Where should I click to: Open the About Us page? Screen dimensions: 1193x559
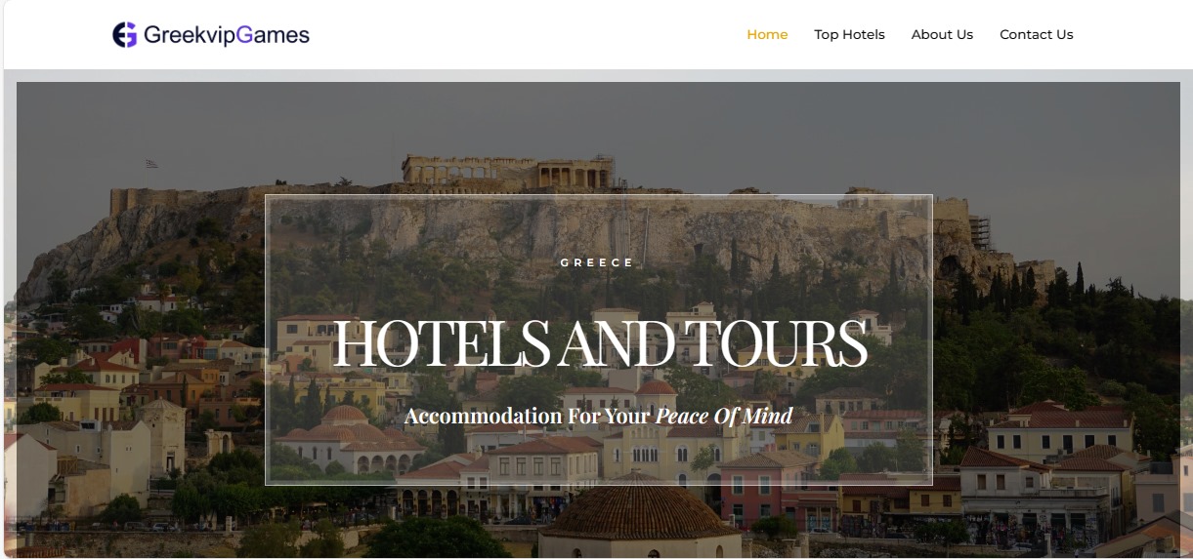pyautogui.click(x=942, y=34)
